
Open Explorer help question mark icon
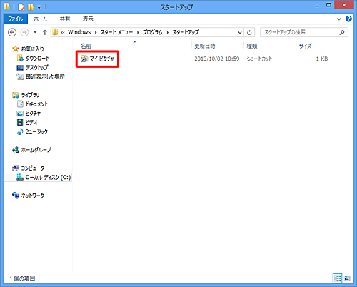348,19
